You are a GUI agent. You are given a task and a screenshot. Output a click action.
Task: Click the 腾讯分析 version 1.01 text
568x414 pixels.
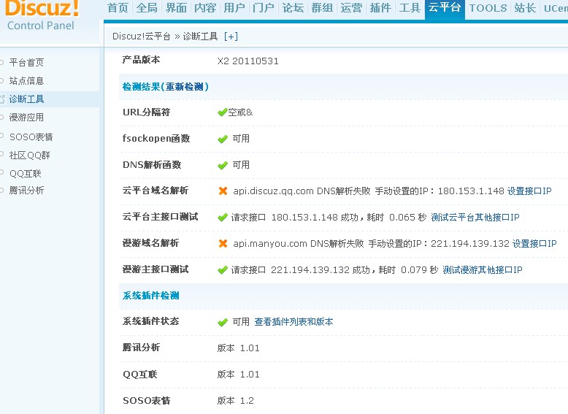pyautogui.click(x=238, y=348)
